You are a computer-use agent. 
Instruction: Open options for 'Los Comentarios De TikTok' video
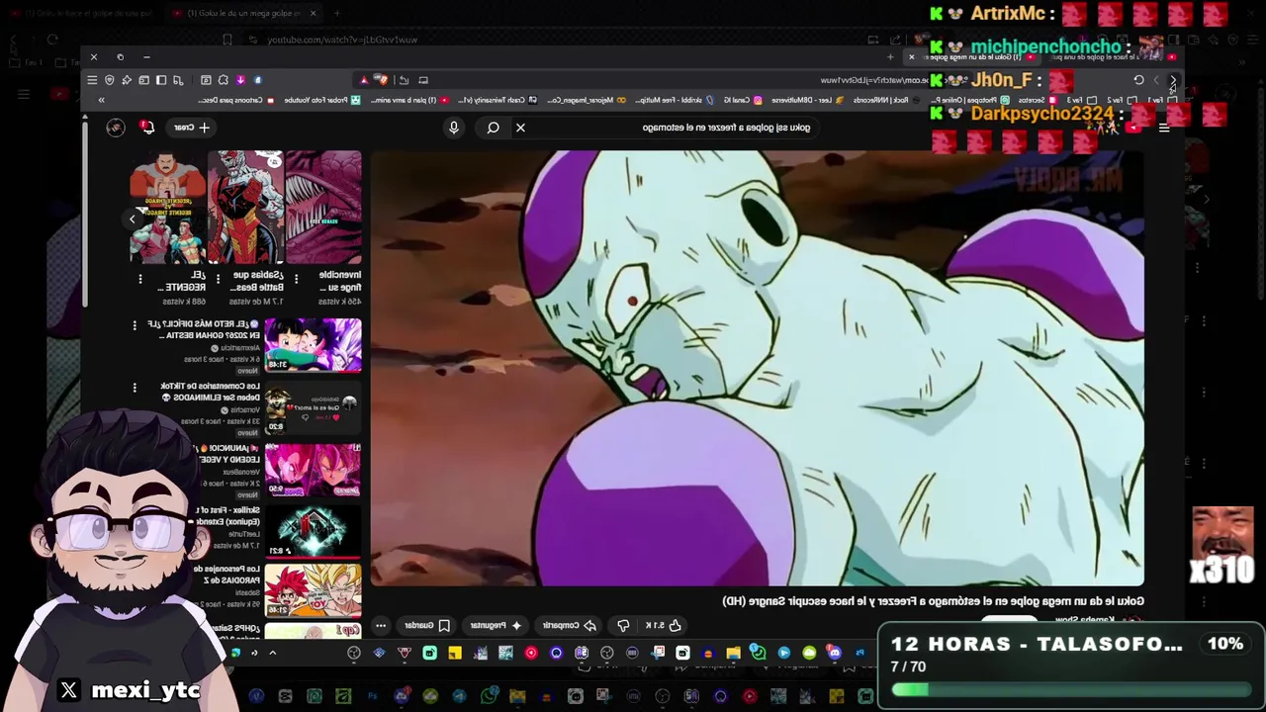135,387
